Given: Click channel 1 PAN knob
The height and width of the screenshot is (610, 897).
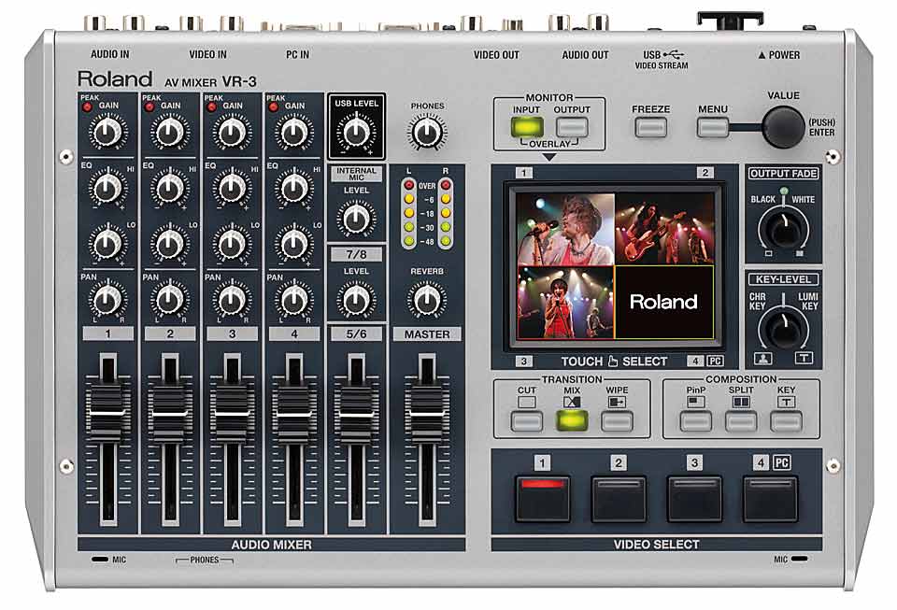Looking at the screenshot, I should (107, 300).
